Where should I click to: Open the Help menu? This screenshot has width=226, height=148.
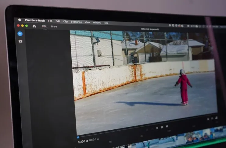click(x=106, y=23)
